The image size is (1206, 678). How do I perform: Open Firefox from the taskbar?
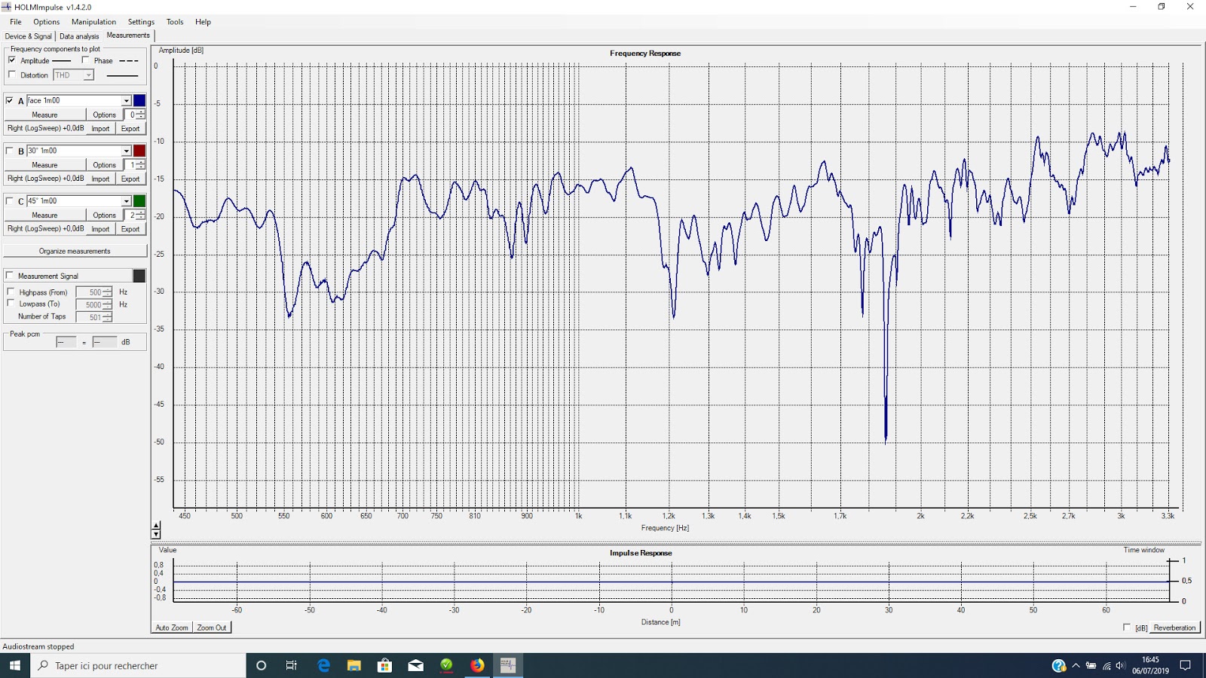pyautogui.click(x=477, y=665)
